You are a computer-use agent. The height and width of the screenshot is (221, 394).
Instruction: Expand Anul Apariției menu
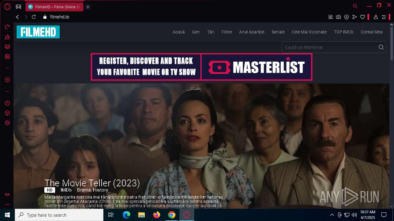pos(252,32)
